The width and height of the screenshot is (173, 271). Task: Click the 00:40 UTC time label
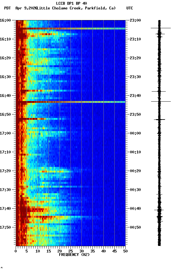(135, 209)
